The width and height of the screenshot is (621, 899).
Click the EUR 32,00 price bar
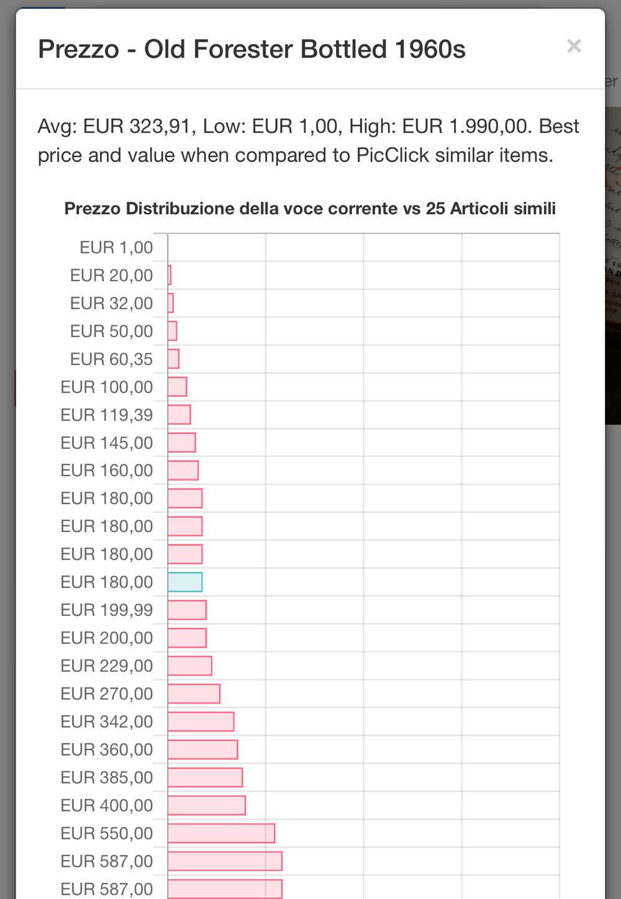coord(171,303)
